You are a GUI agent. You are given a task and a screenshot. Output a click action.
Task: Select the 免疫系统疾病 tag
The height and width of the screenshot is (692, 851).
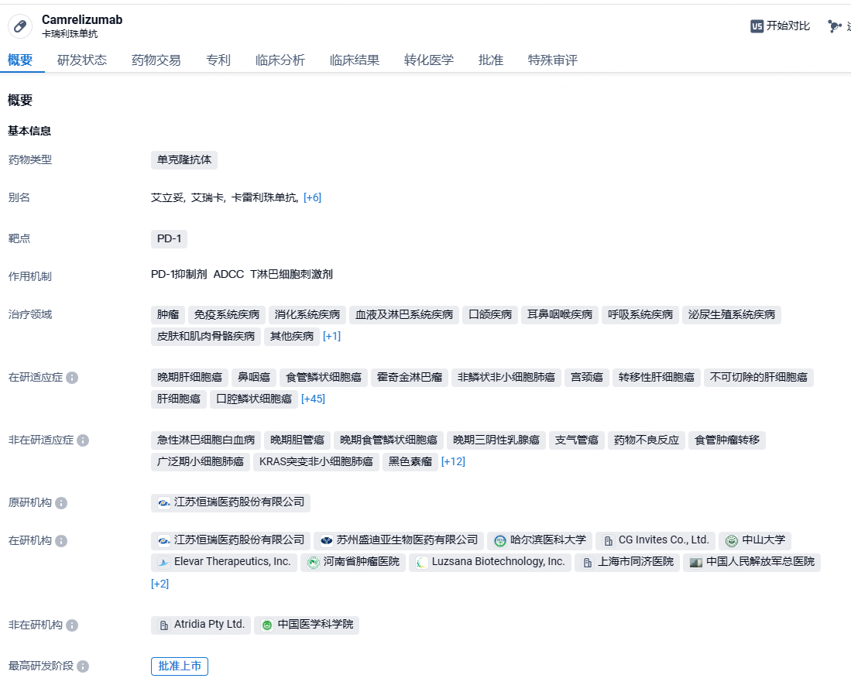(227, 315)
